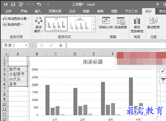
Task: Click the 3000 value axis label
Action: coord(35,69)
